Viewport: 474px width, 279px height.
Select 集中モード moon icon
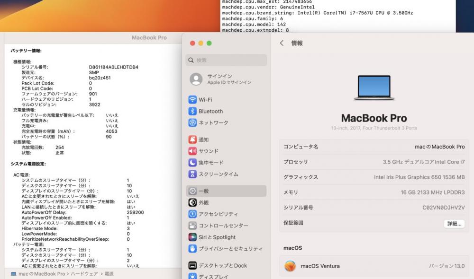[x=192, y=163]
